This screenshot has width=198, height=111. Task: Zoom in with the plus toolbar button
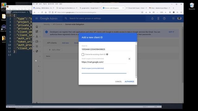(166, 12)
